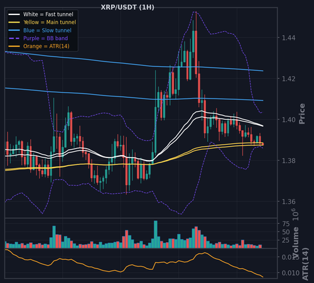Click the 25 volume axis tick
Screen dimensions: 314x283
(x=286, y=240)
